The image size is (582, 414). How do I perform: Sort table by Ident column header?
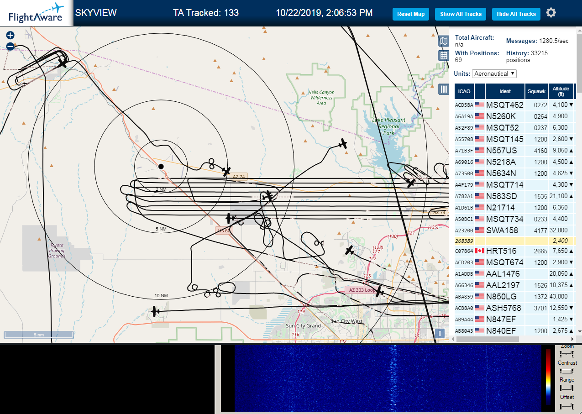click(505, 91)
